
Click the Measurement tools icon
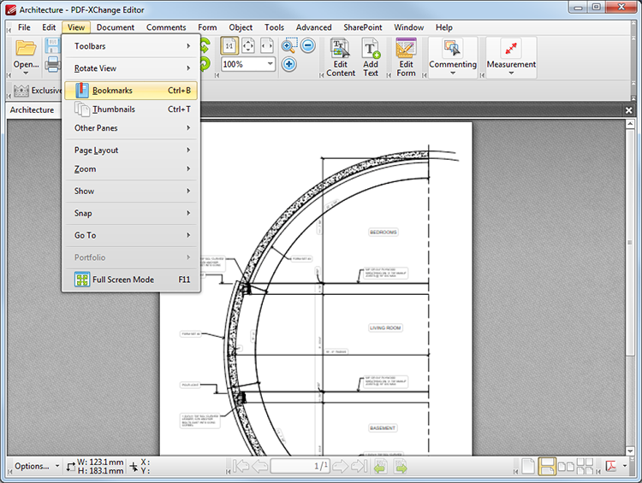(x=510, y=48)
